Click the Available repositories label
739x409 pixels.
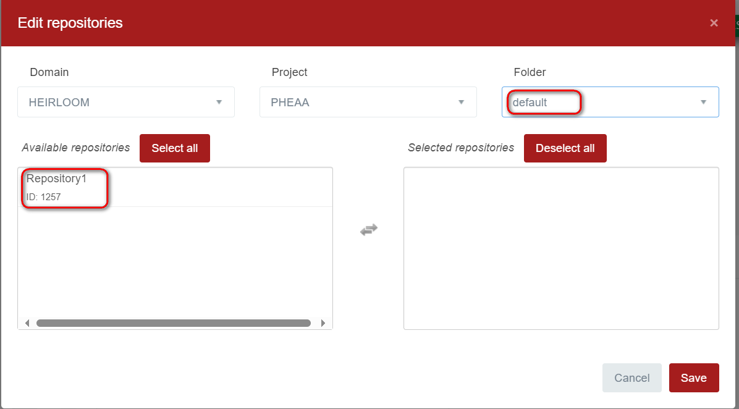coord(75,148)
